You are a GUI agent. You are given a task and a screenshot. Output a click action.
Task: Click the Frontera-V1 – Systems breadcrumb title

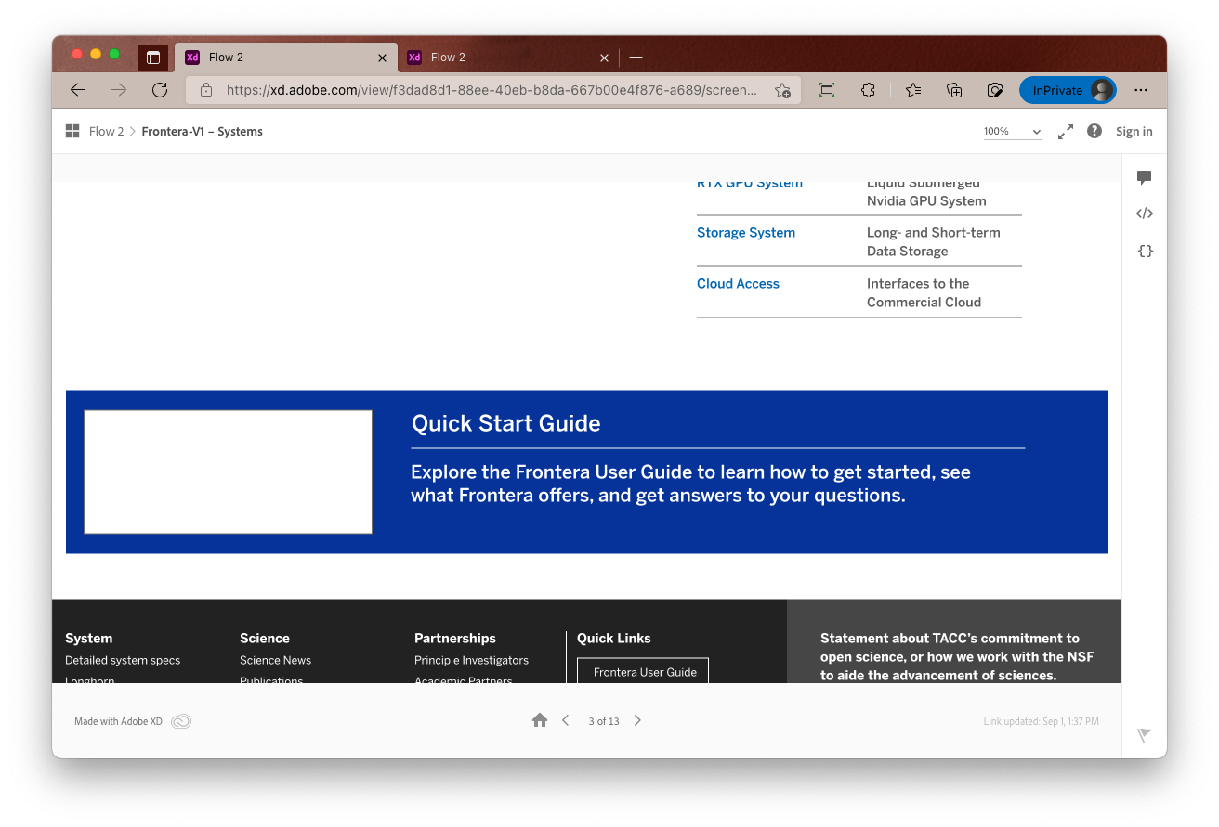tap(203, 132)
